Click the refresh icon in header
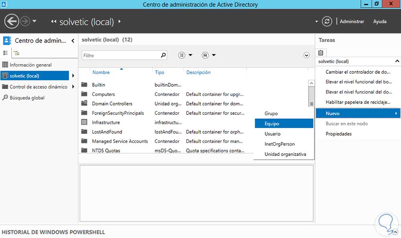Image resolution: width=401 pixels, height=238 pixels. [x=327, y=21]
